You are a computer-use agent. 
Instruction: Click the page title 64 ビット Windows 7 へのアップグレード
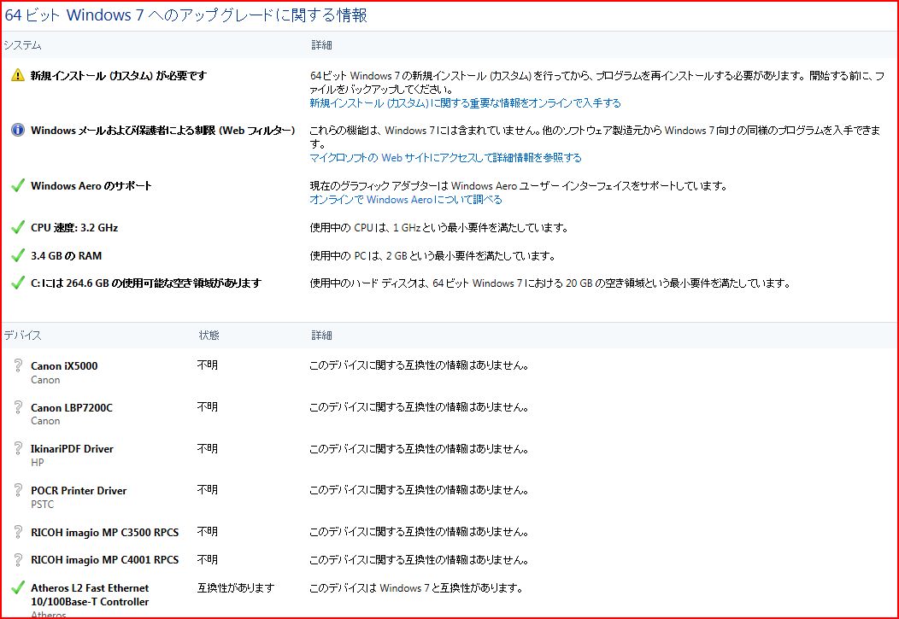[x=185, y=15]
